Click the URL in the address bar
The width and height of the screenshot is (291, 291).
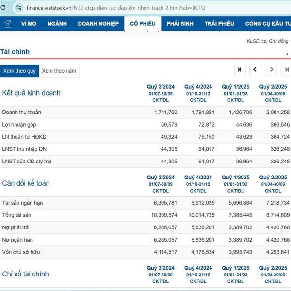[116, 8]
